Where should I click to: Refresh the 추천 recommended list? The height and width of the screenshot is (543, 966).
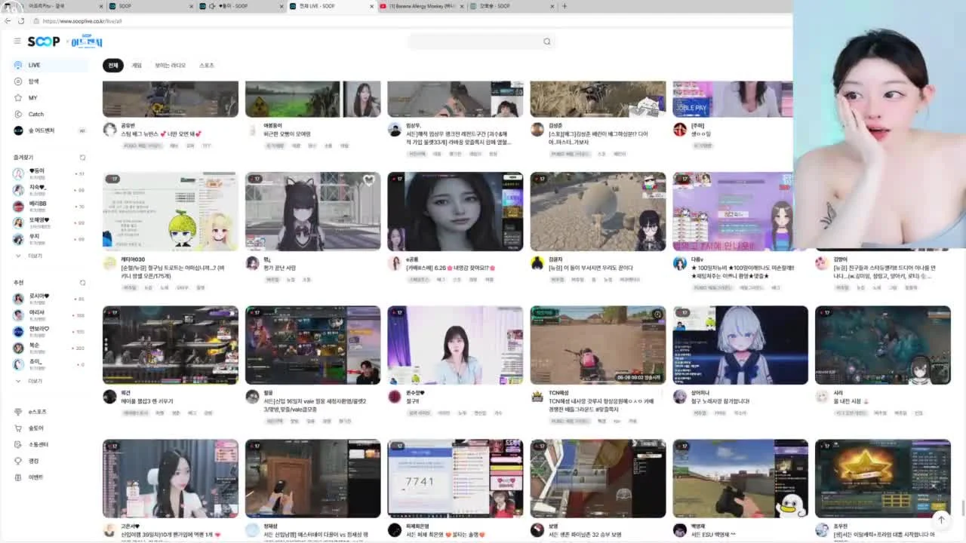(82, 283)
